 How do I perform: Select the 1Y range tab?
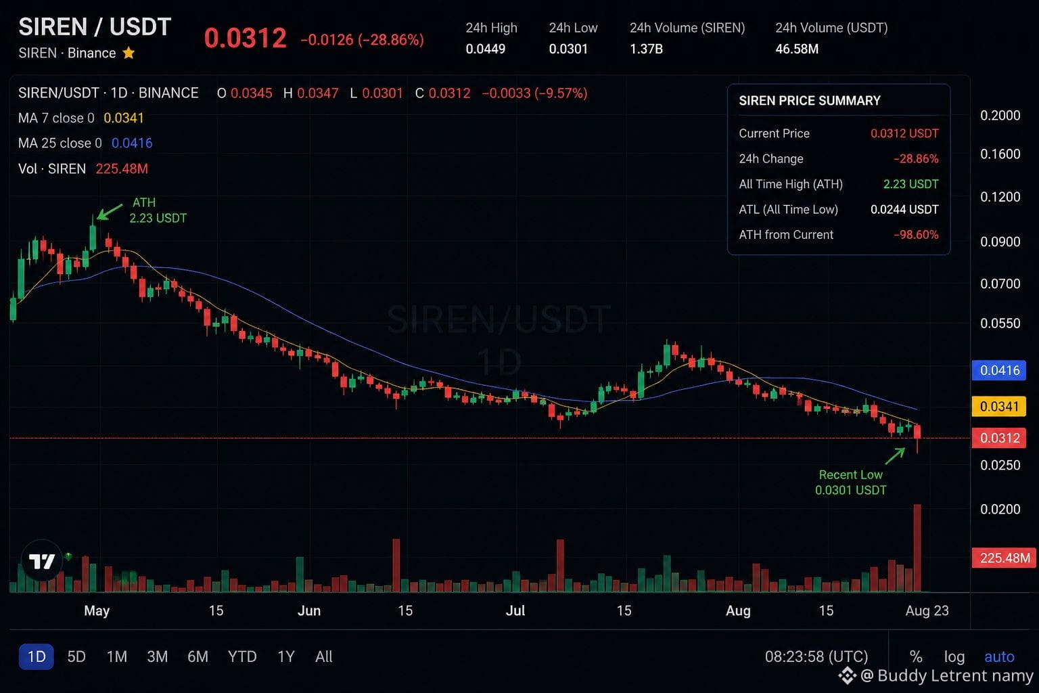286,656
